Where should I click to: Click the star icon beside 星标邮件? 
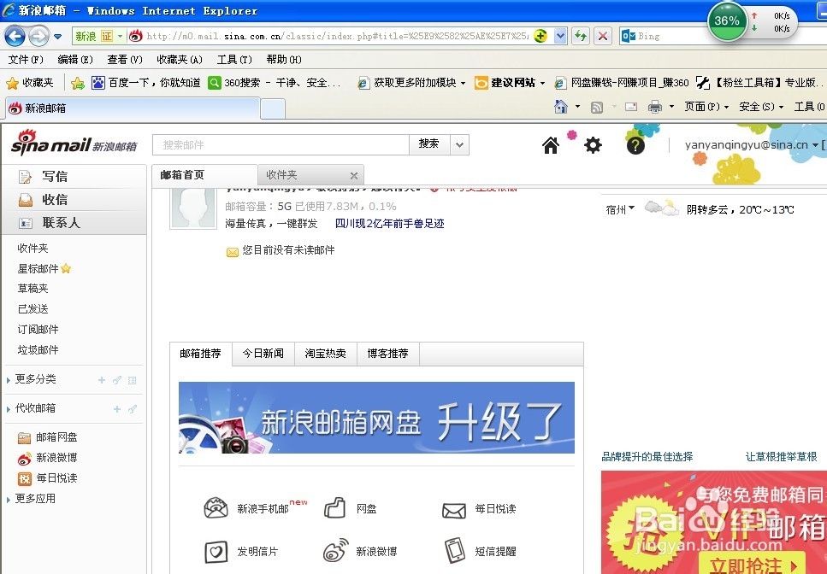pos(66,268)
